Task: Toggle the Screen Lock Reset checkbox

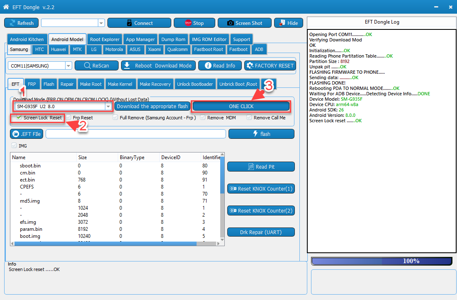Action: tap(19, 117)
